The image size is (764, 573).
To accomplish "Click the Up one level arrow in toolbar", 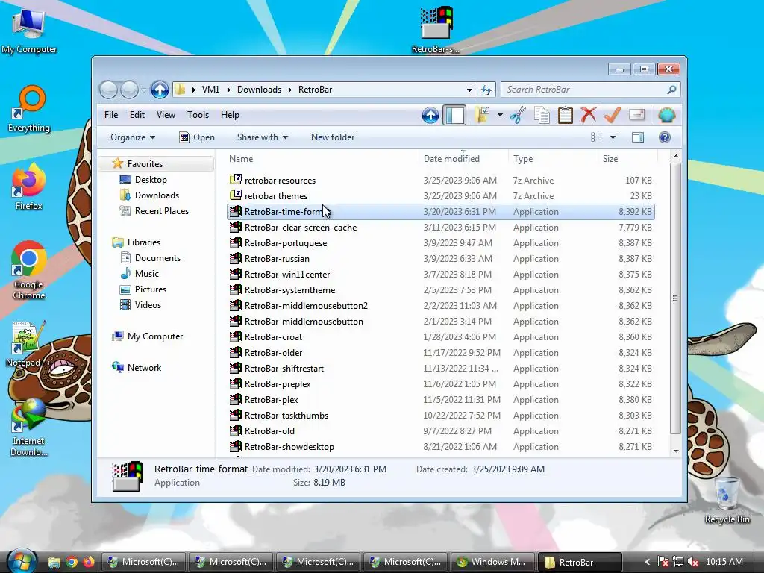I will 430,116.
